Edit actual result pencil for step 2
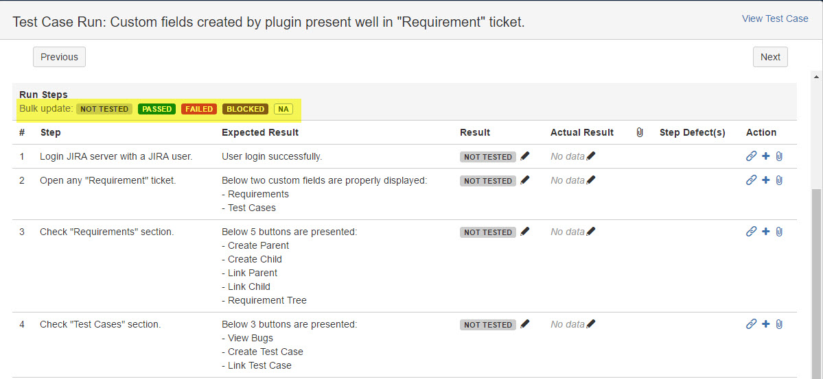Viewport: 823px width, 379px height. [591, 180]
